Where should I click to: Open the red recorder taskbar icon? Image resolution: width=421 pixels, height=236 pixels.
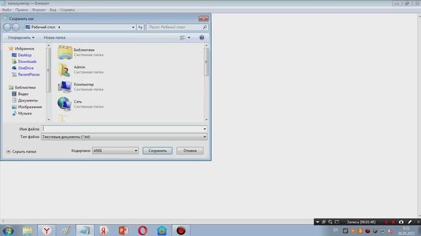click(x=181, y=230)
